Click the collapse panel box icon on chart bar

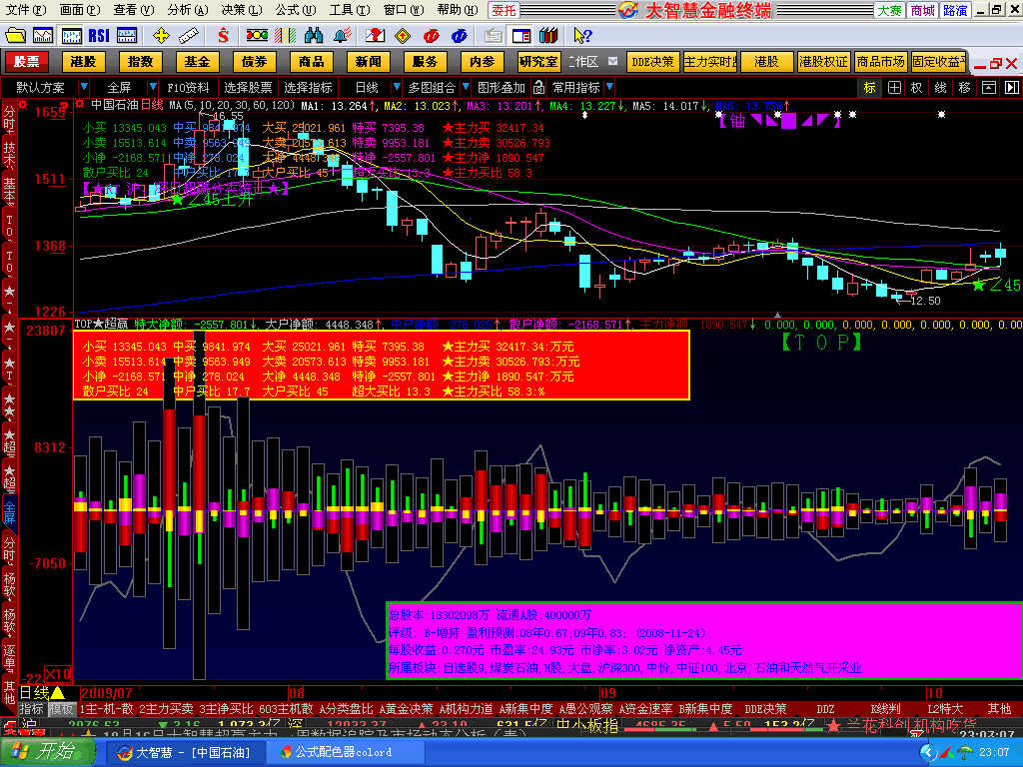989,88
